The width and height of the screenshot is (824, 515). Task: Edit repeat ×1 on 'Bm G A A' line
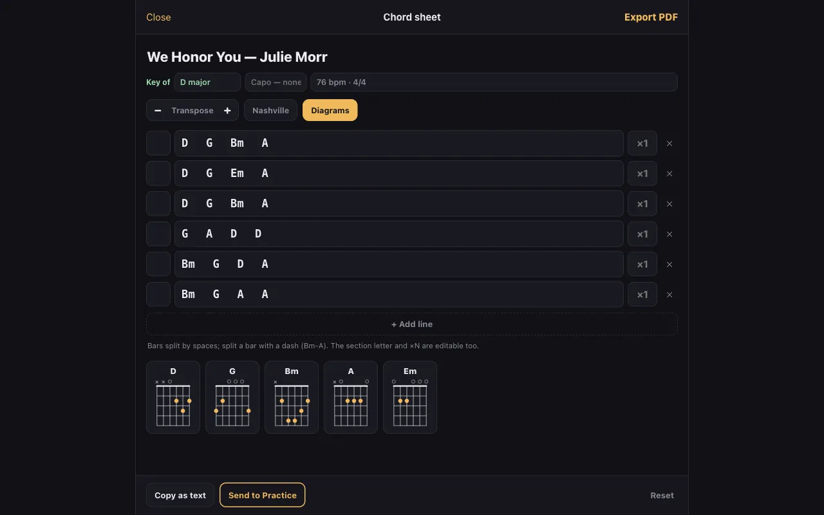tap(642, 295)
